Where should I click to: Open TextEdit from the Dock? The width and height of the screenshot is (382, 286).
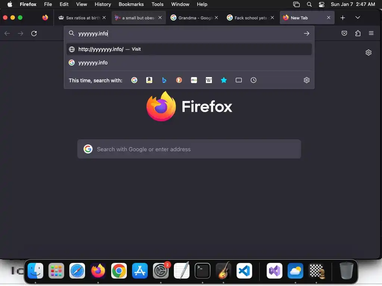(x=182, y=270)
